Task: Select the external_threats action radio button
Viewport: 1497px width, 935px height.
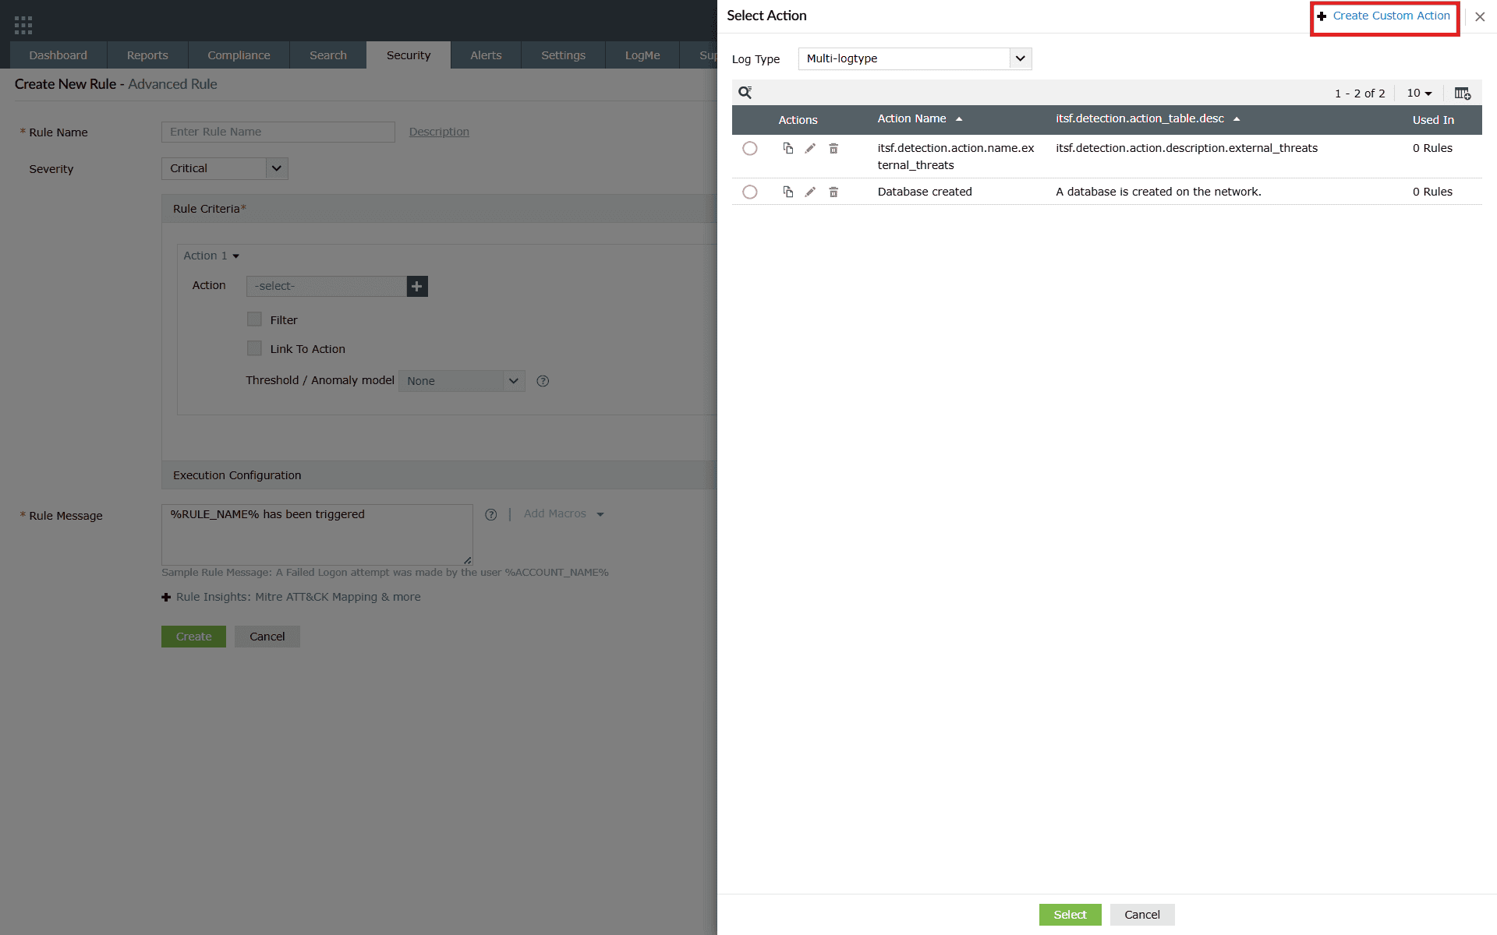Action: tap(749, 148)
